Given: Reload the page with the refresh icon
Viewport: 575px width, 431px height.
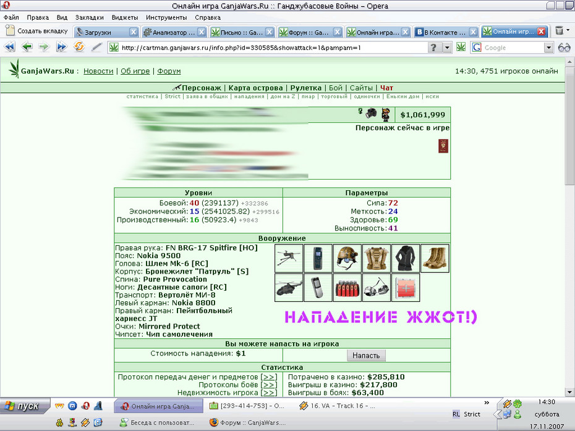Looking at the screenshot, I should [x=79, y=47].
